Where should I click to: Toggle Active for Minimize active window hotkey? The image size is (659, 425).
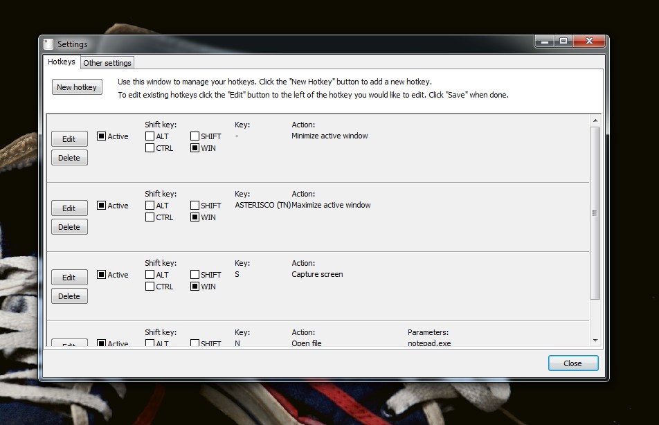(101, 136)
